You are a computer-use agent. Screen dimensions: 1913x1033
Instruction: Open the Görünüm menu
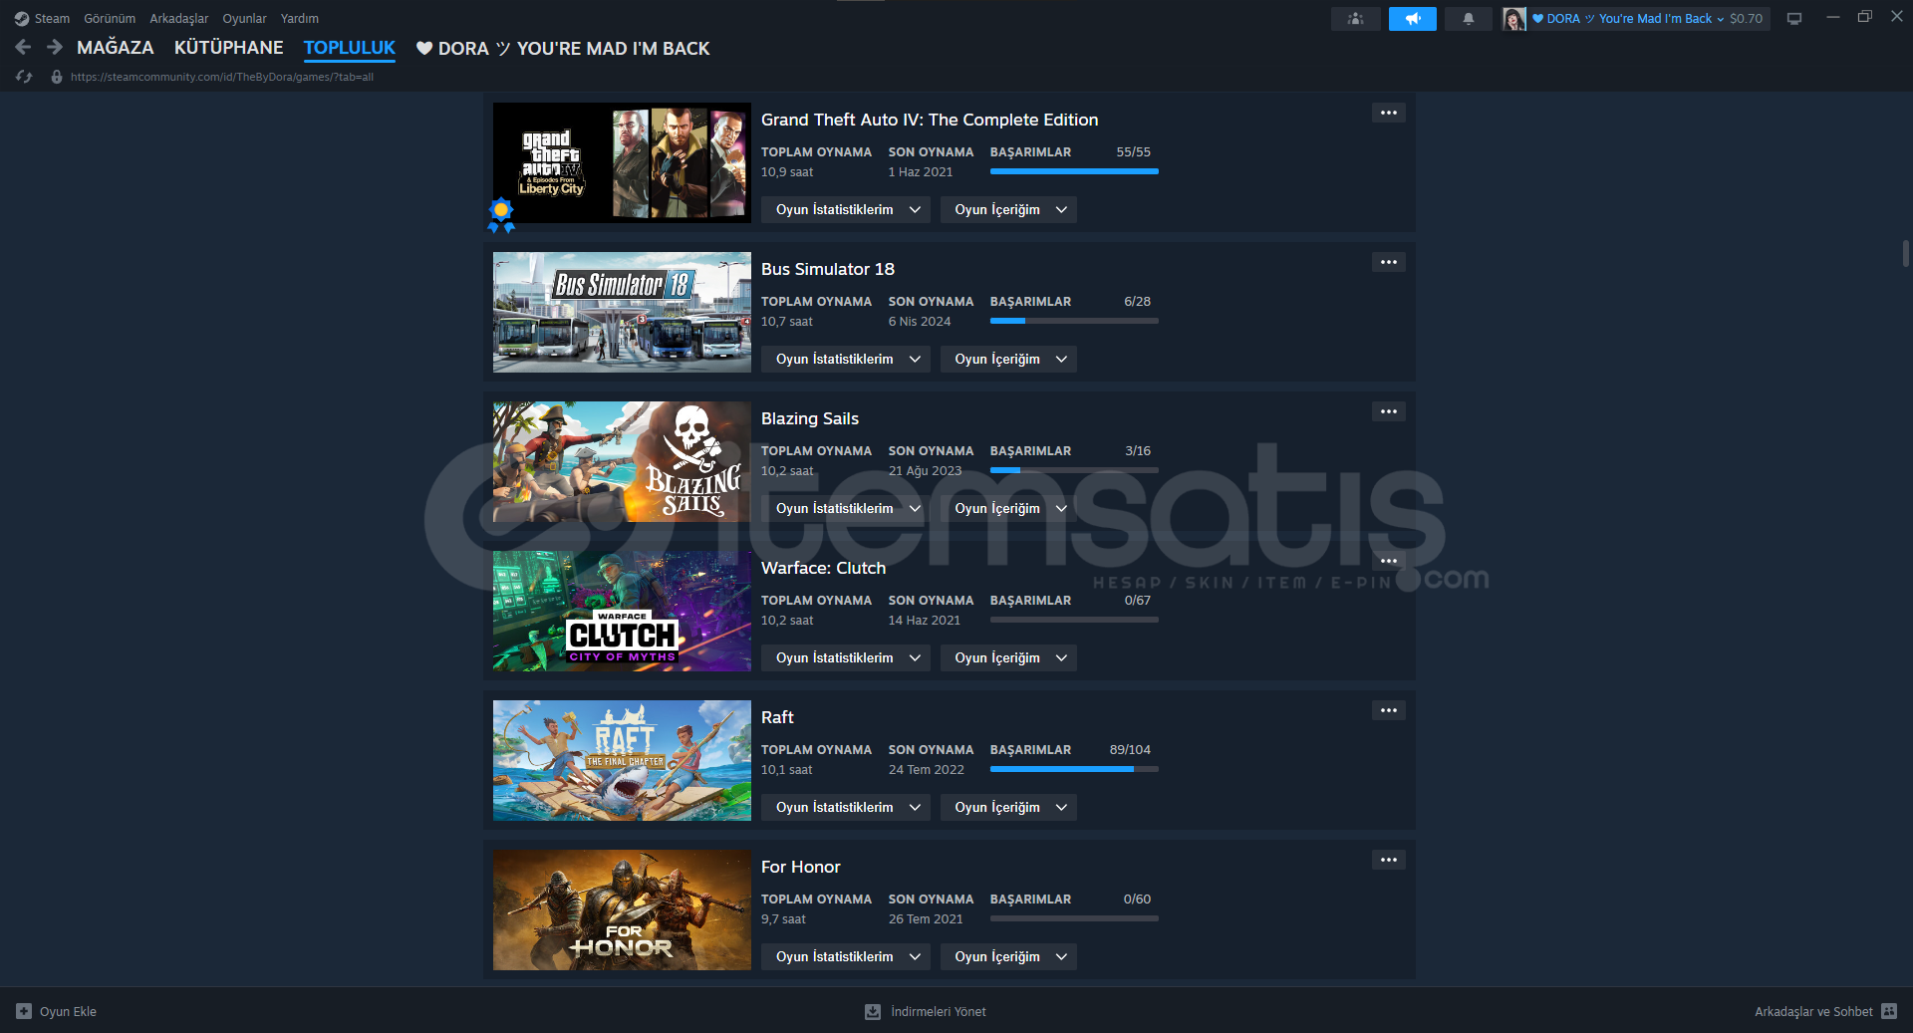(x=110, y=19)
